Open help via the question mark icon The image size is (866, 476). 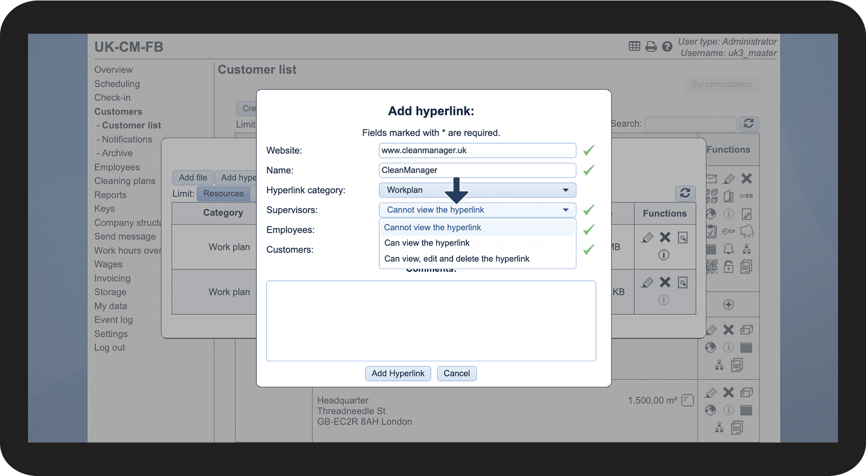pyautogui.click(x=667, y=47)
